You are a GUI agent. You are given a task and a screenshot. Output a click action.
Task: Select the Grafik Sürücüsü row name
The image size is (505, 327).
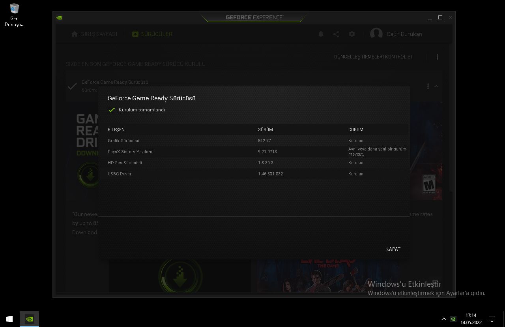(x=123, y=141)
